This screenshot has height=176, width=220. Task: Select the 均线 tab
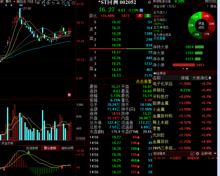click(x=30, y=2)
